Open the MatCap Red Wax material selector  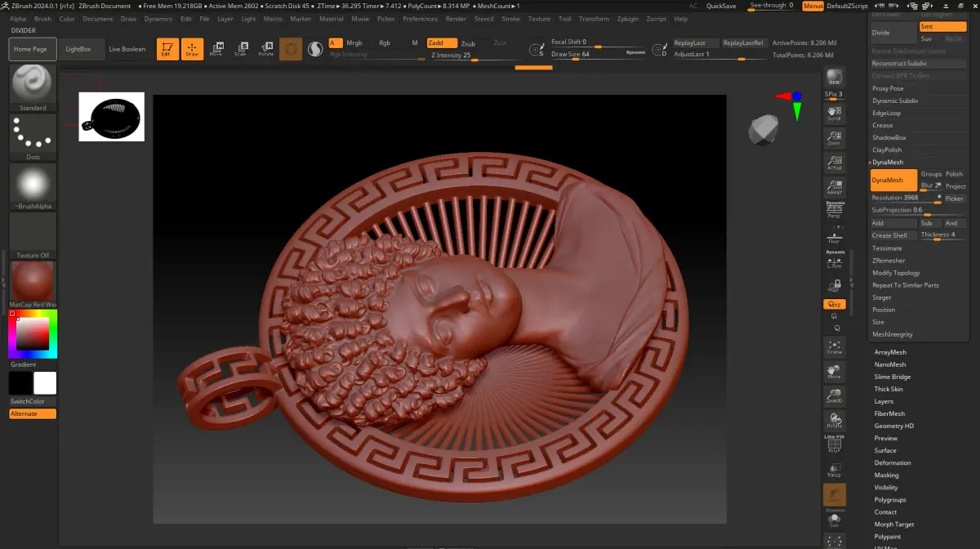tap(33, 284)
